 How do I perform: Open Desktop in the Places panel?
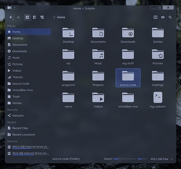click(28, 38)
